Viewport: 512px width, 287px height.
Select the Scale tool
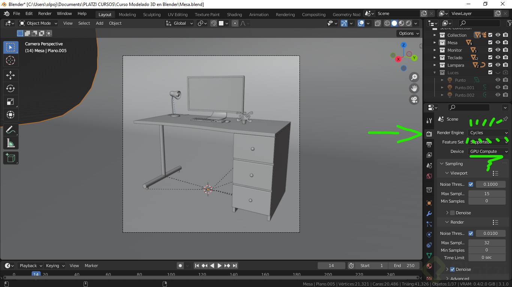pyautogui.click(x=10, y=102)
